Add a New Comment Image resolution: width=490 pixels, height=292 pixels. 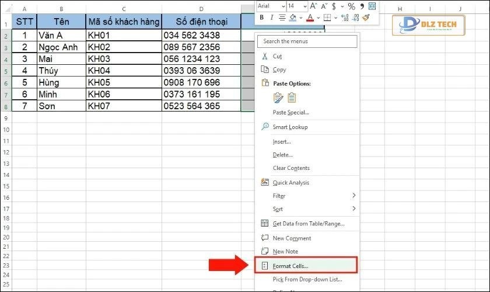pos(292,238)
